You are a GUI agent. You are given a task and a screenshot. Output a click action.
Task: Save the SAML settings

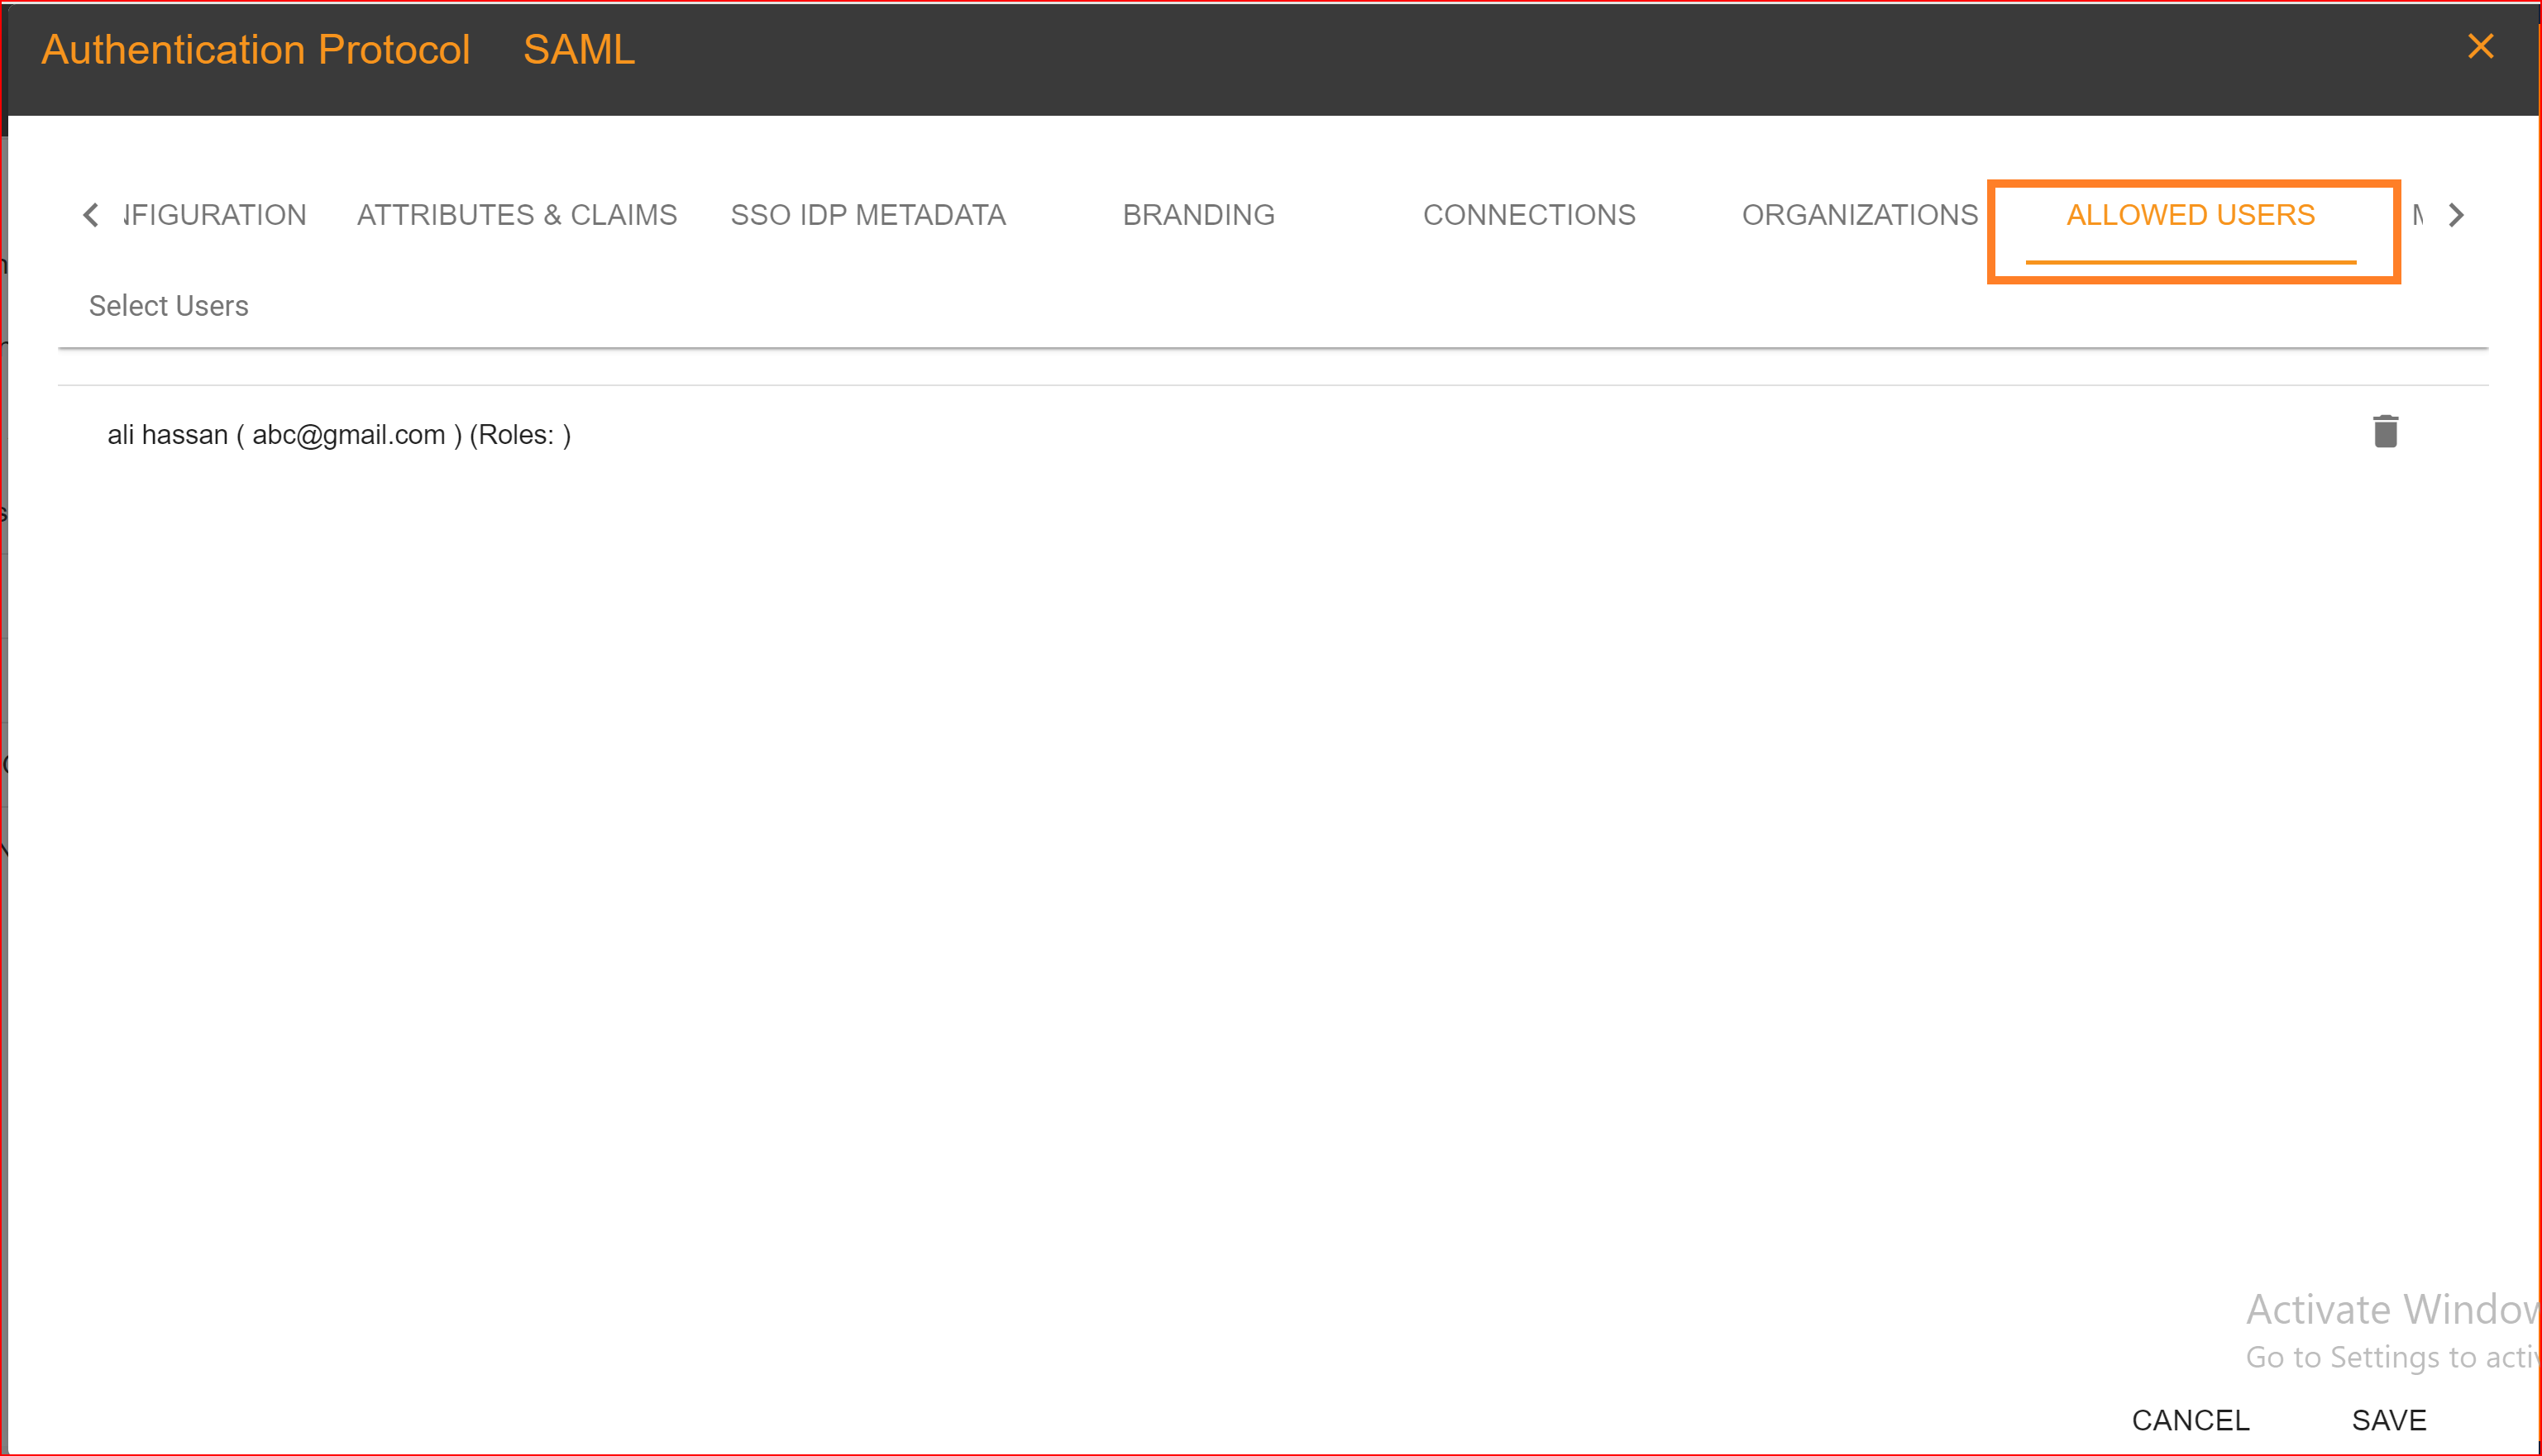(x=2389, y=1420)
